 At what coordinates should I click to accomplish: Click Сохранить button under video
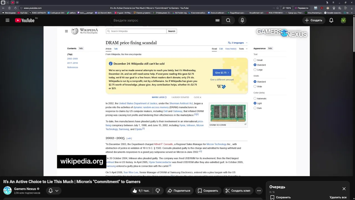point(208,191)
